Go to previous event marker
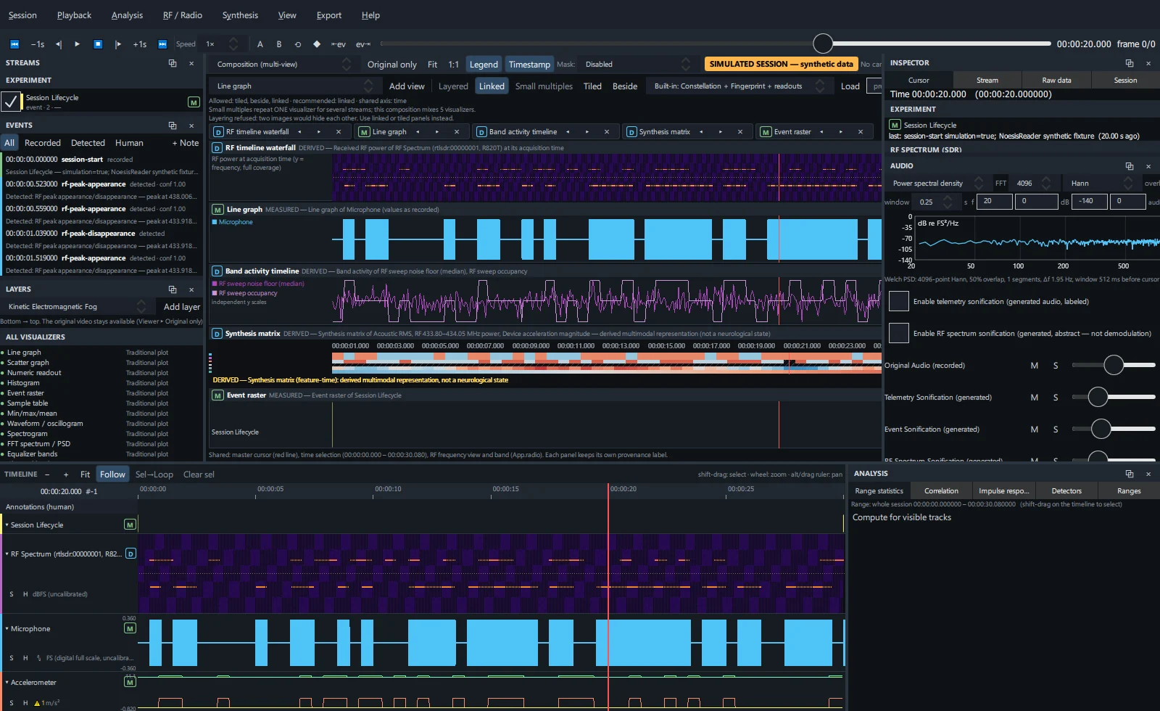The image size is (1160, 711). click(x=339, y=44)
